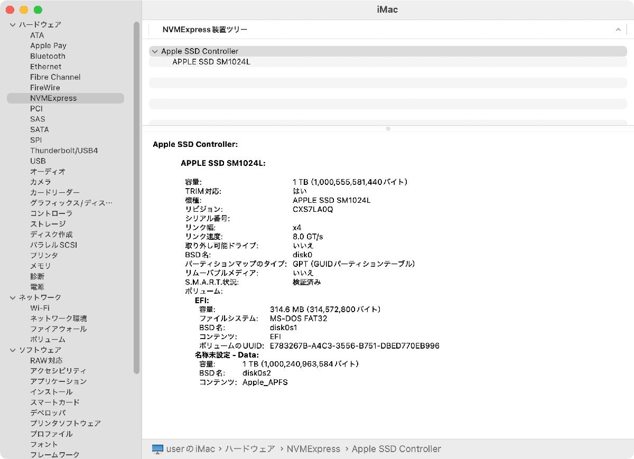
Task: Select ボリューム under ネットワーク in the sidebar
Action: click(48, 340)
